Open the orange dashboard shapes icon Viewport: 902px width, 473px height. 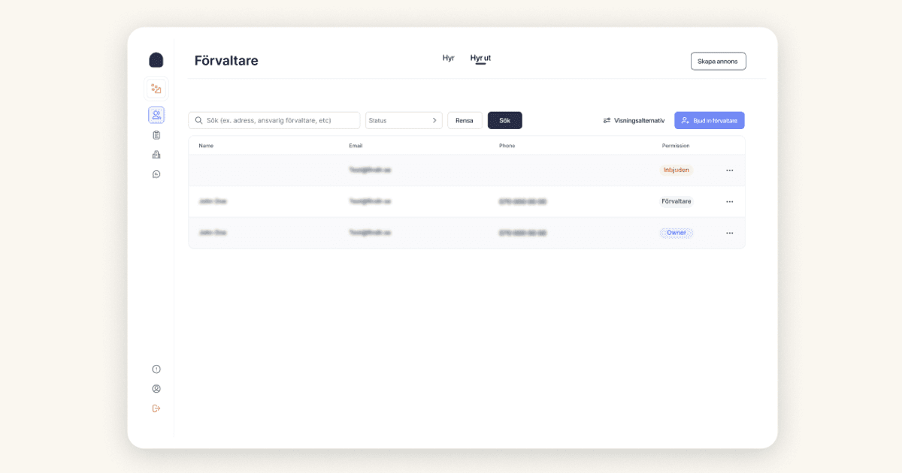(156, 89)
